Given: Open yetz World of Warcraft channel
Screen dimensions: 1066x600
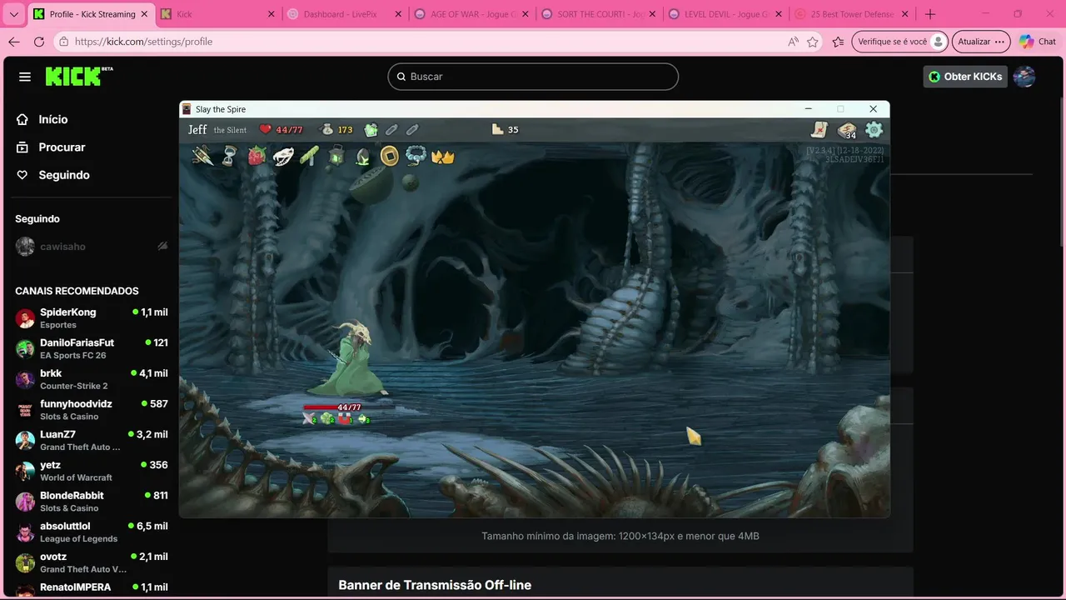Looking at the screenshot, I should [x=91, y=471].
